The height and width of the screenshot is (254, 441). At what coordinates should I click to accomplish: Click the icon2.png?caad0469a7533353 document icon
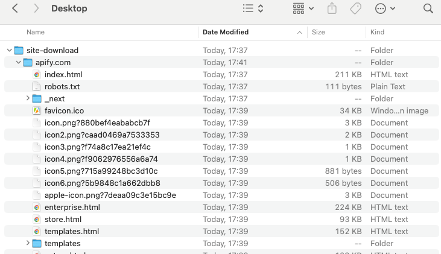(x=37, y=135)
